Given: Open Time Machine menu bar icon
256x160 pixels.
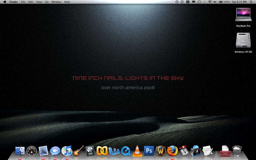Looking at the screenshot, I should 177,2.
